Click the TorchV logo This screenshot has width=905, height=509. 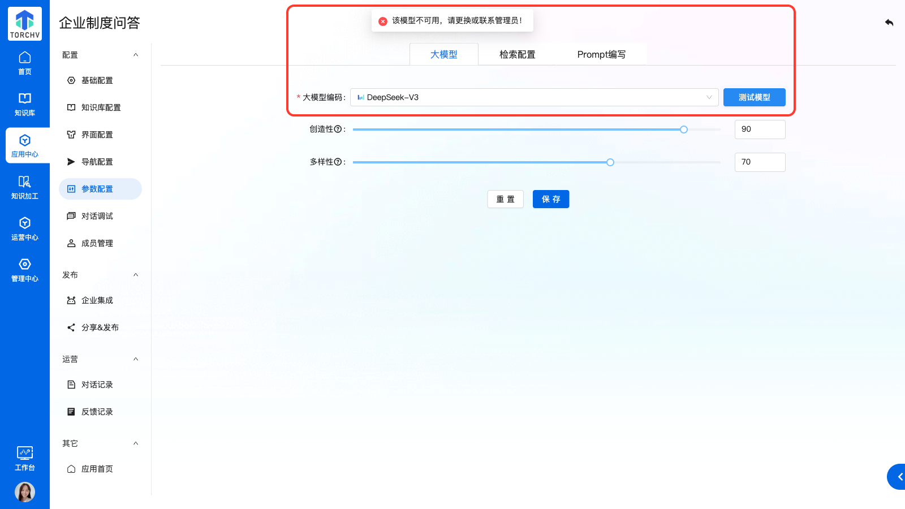point(25,24)
